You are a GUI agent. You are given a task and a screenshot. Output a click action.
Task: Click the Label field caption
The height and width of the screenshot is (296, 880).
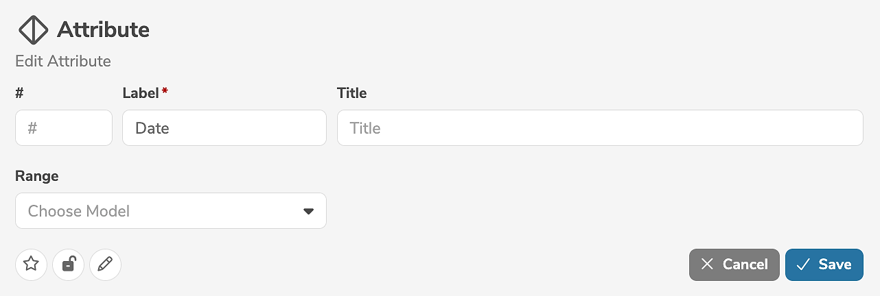pos(140,93)
